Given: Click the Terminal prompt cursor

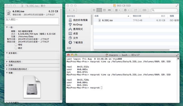Looking at the screenshot, I should [x=102, y=88].
